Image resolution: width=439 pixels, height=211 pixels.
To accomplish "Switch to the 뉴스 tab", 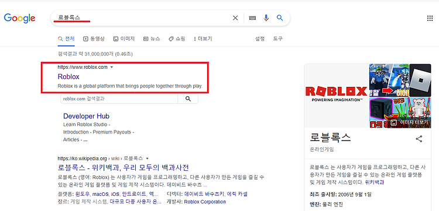I will (x=152, y=38).
